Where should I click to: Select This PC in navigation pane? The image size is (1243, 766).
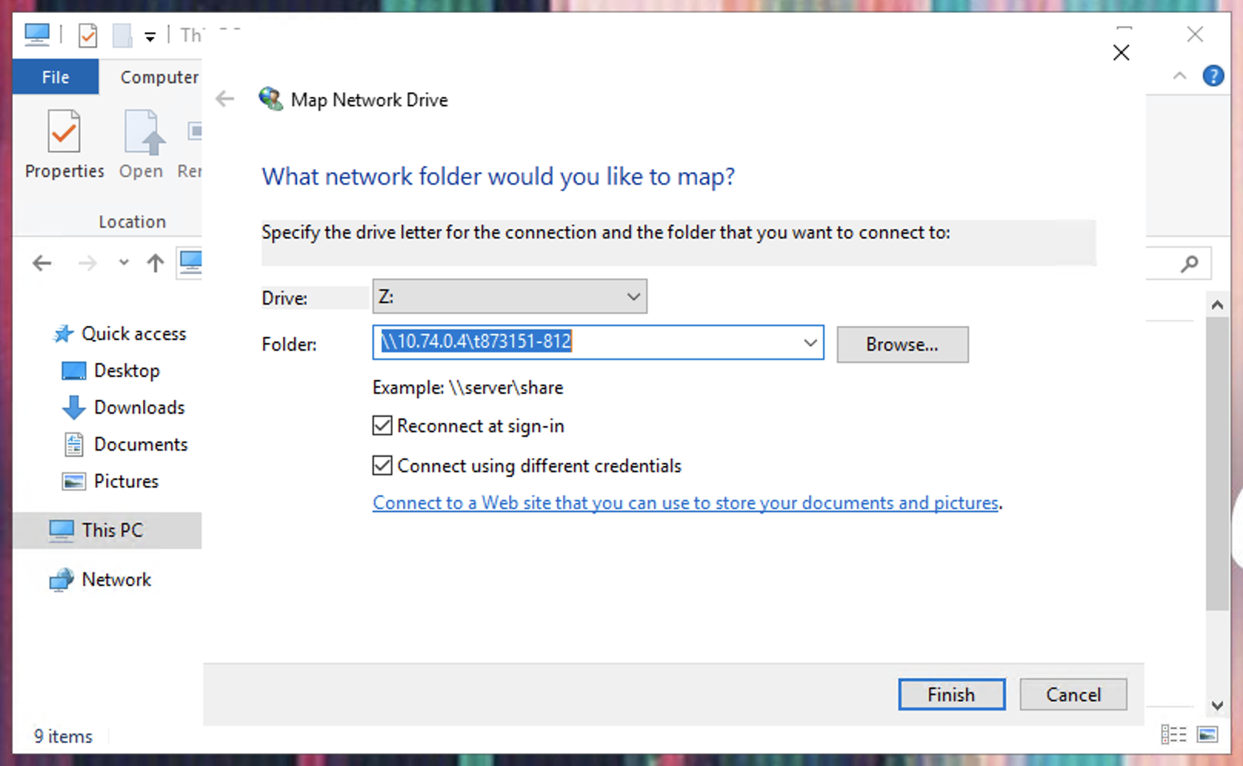pyautogui.click(x=107, y=531)
